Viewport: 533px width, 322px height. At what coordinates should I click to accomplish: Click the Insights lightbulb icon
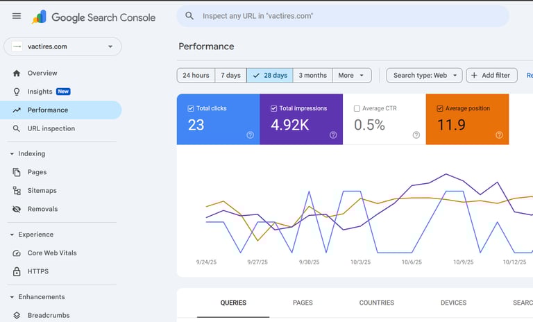pos(17,92)
